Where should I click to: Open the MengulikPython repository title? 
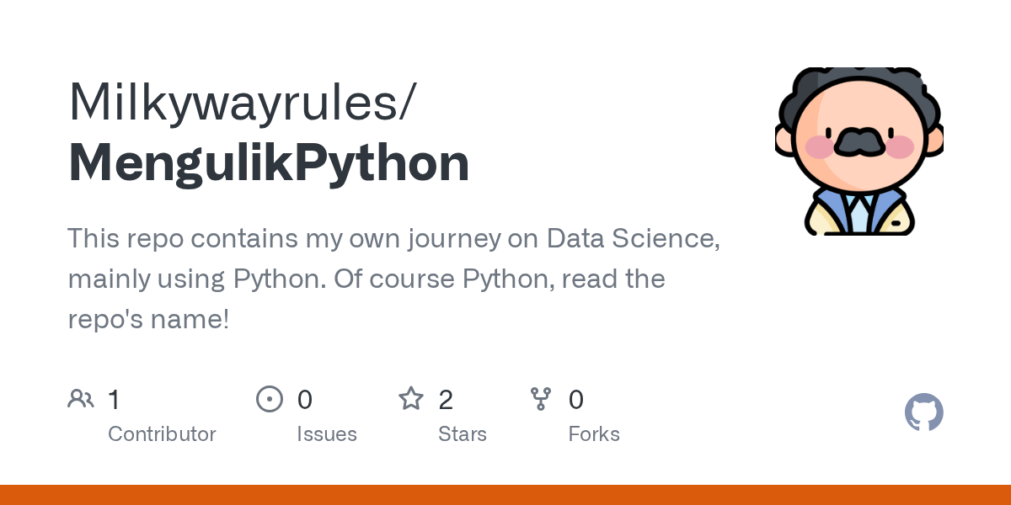coord(269,162)
